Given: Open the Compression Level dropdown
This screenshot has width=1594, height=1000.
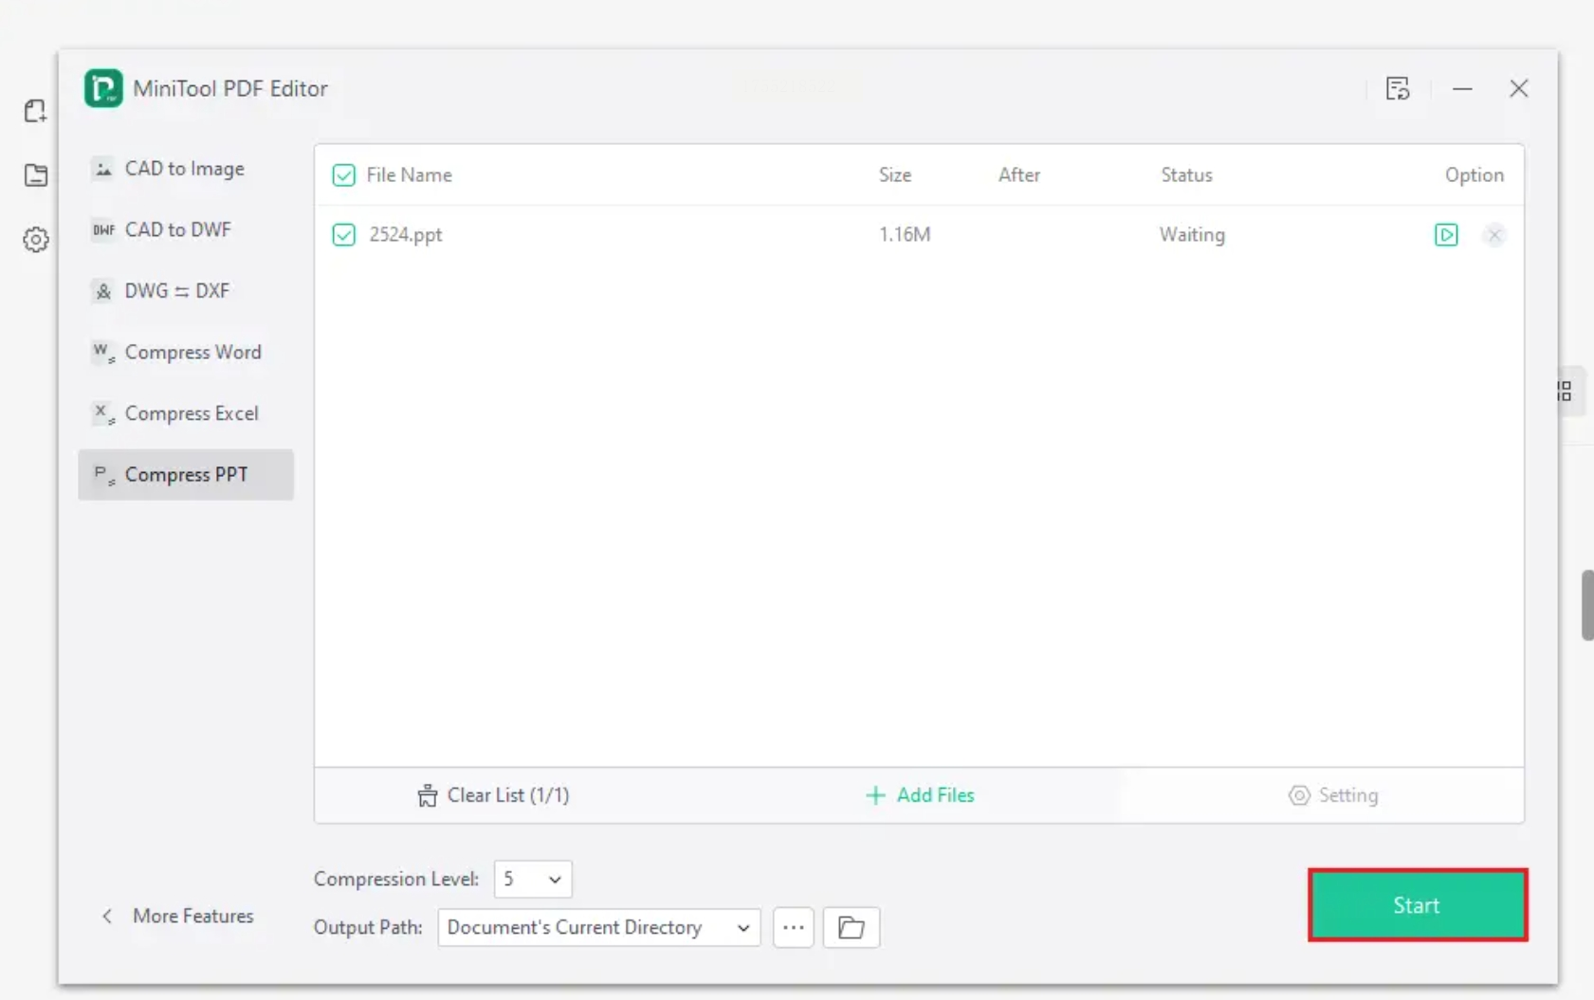Looking at the screenshot, I should tap(533, 880).
